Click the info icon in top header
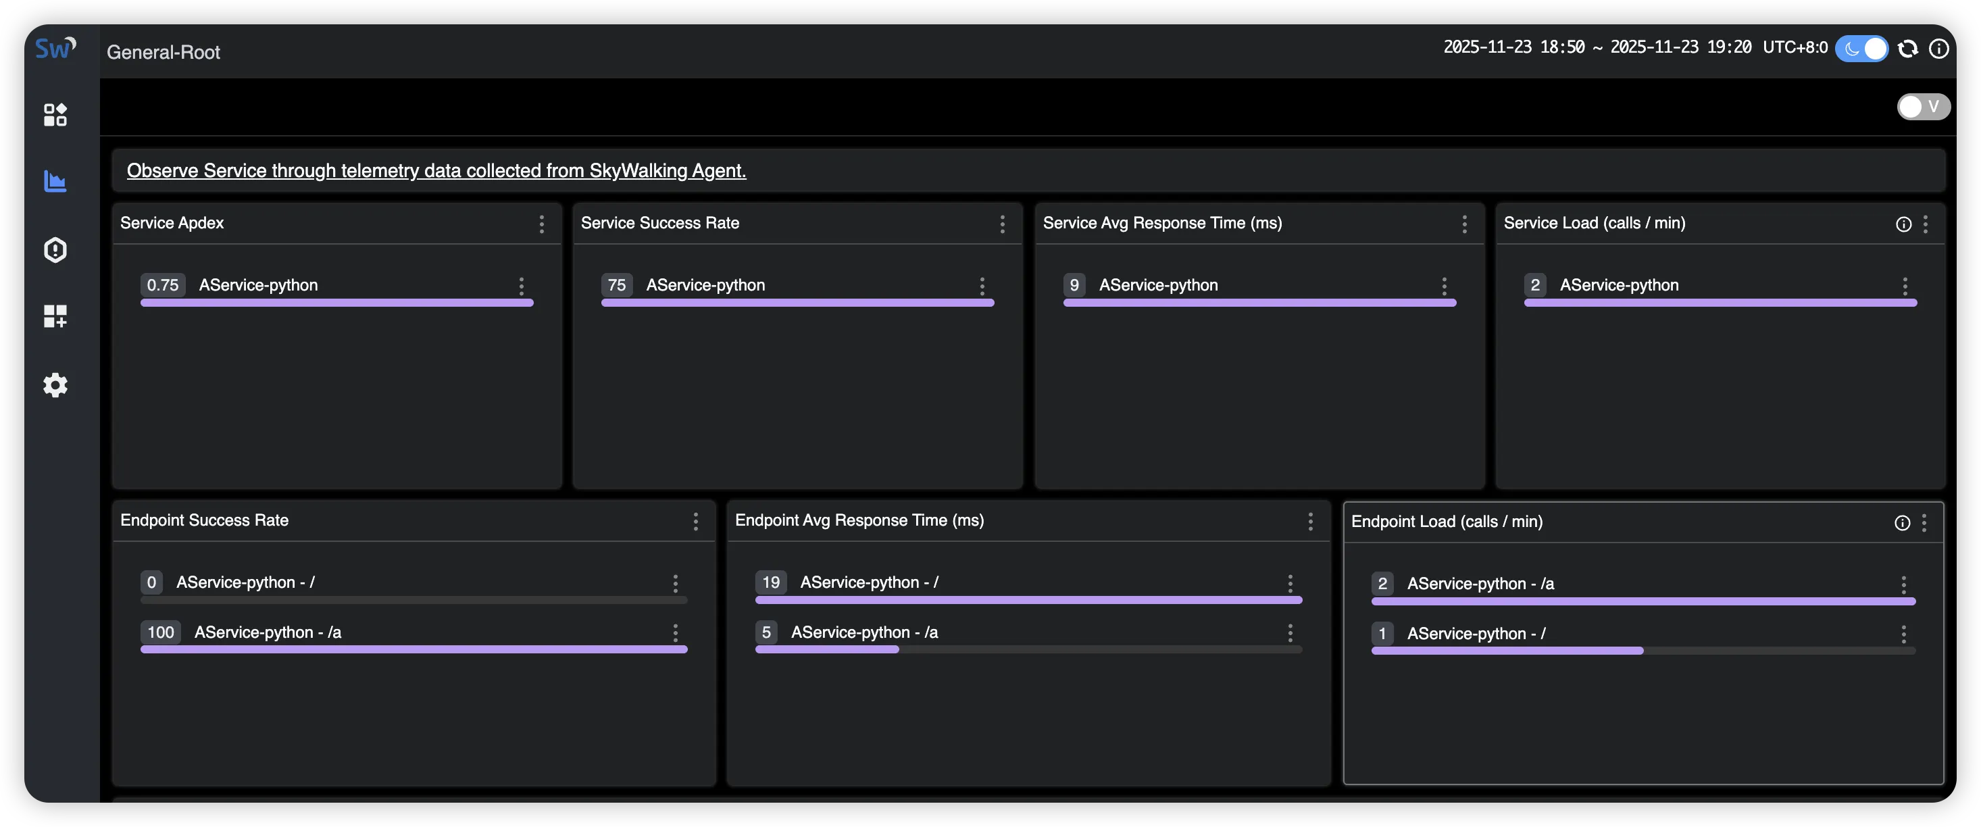This screenshot has width=1981, height=827. [1938, 49]
